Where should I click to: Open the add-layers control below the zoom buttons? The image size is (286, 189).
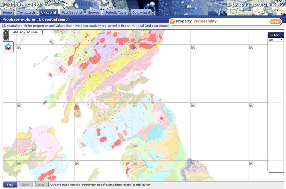point(8,47)
